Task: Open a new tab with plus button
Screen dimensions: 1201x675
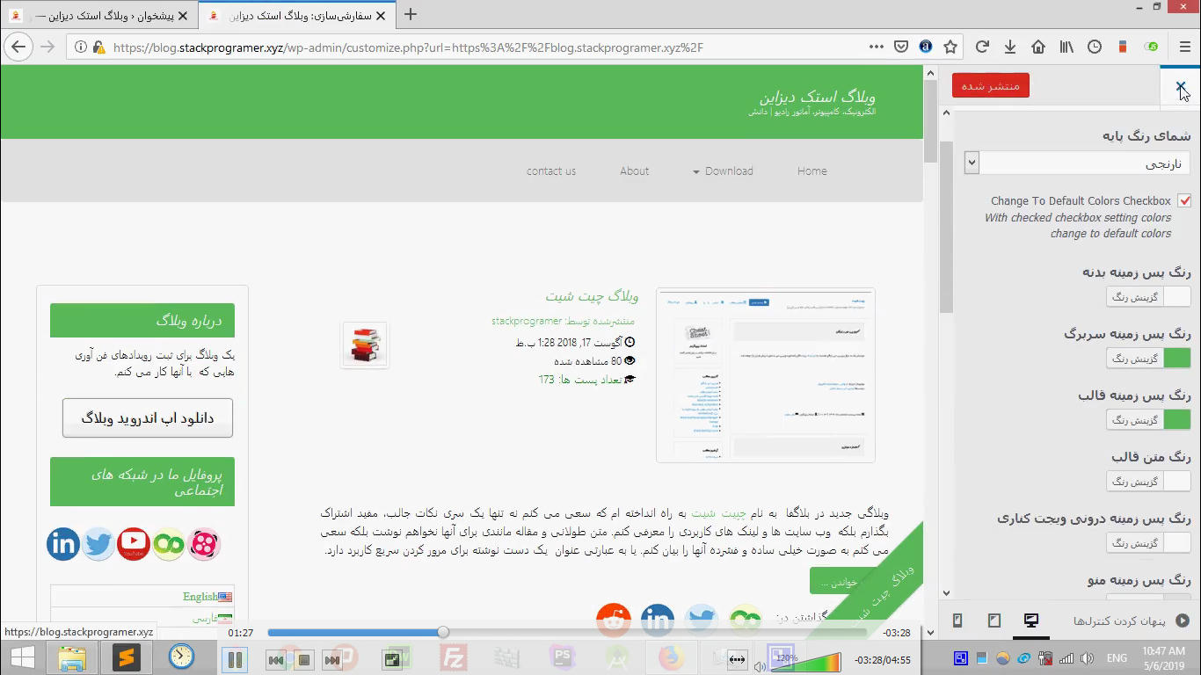Action: pyautogui.click(x=410, y=15)
